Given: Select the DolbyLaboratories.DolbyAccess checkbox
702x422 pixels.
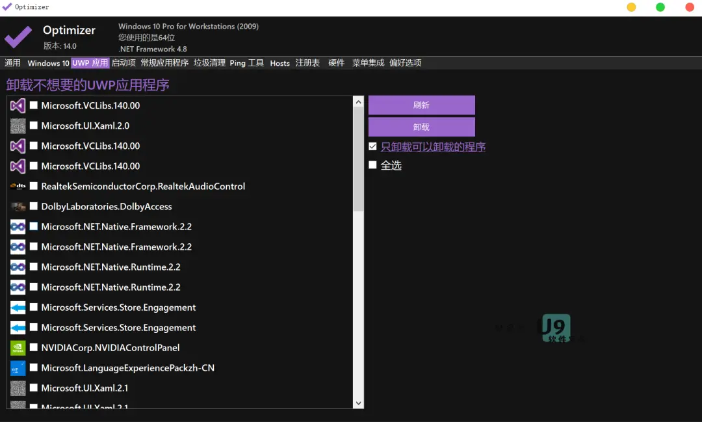Looking at the screenshot, I should coord(34,206).
